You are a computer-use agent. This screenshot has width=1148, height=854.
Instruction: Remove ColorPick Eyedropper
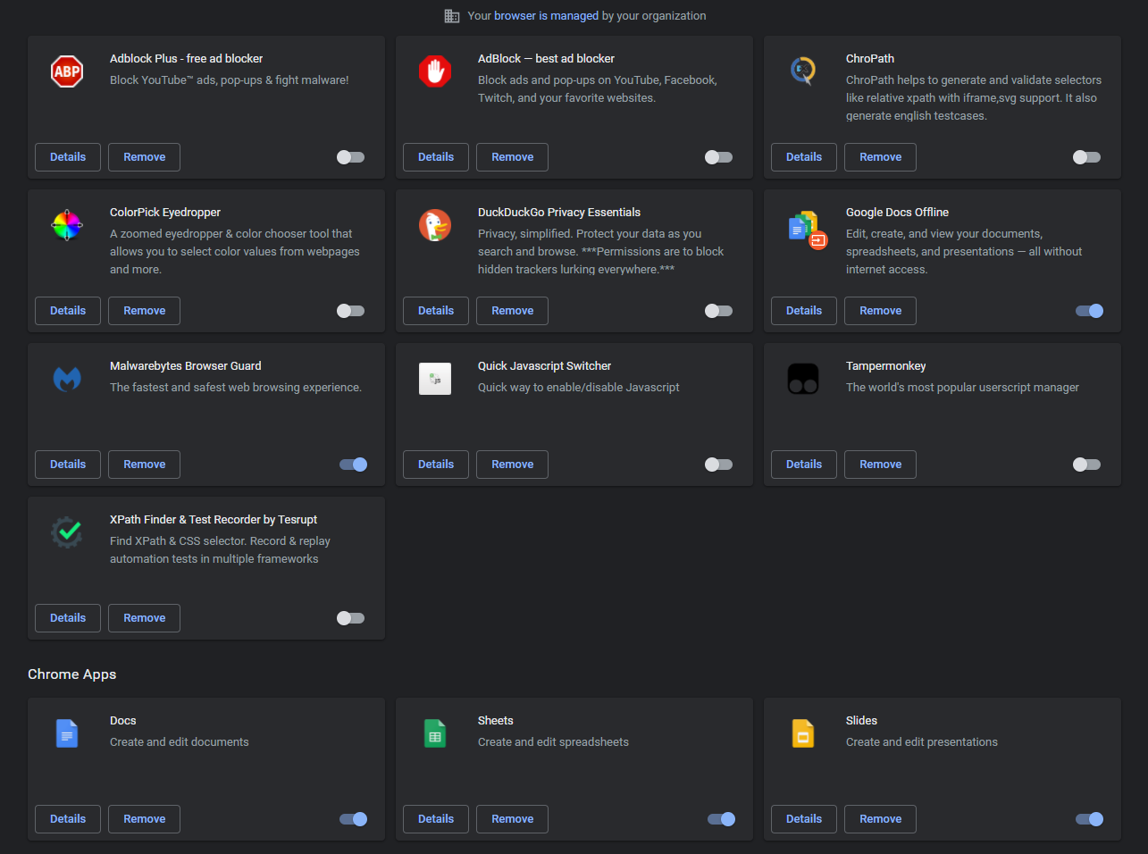(145, 311)
